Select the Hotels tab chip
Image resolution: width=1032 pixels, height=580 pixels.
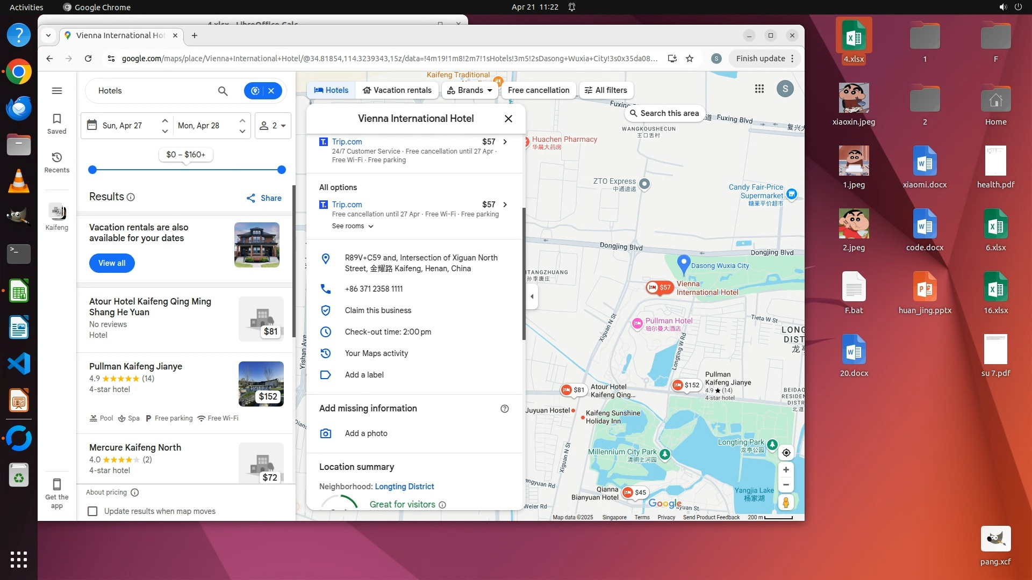point(331,90)
